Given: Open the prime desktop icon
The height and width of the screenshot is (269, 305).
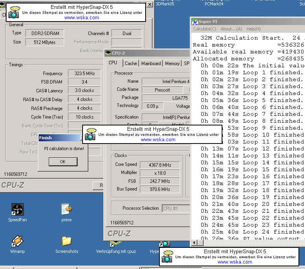Looking at the screenshot, I should pyautogui.click(x=66, y=212).
